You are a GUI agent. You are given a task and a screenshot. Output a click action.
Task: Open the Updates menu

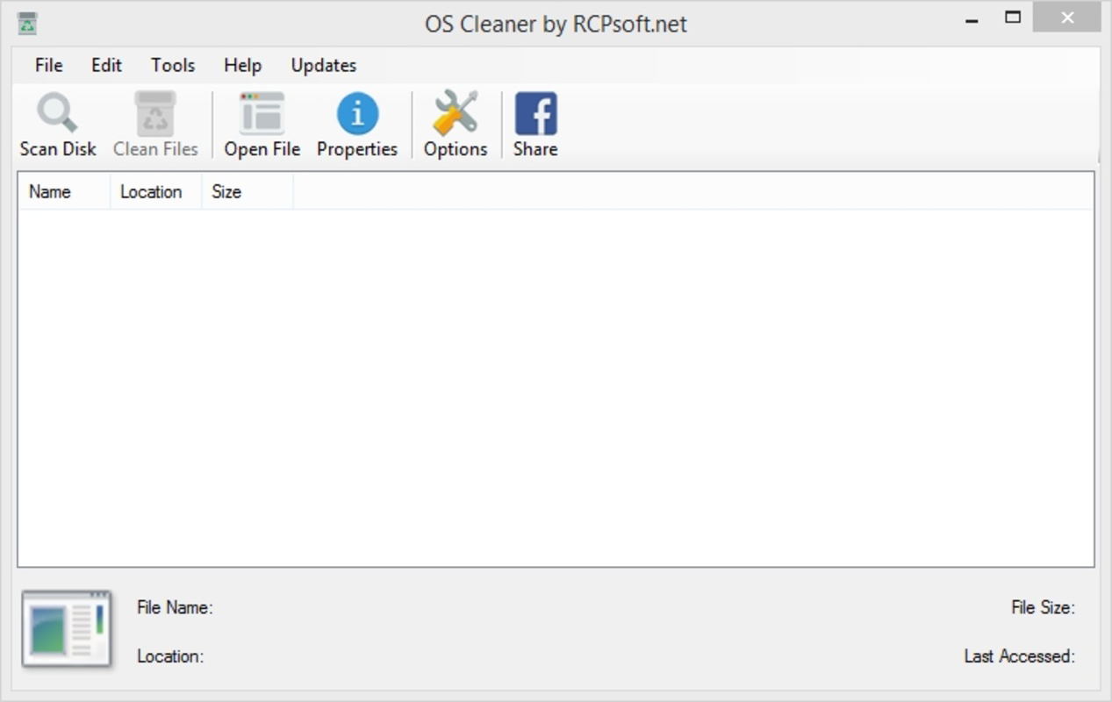[x=324, y=65]
